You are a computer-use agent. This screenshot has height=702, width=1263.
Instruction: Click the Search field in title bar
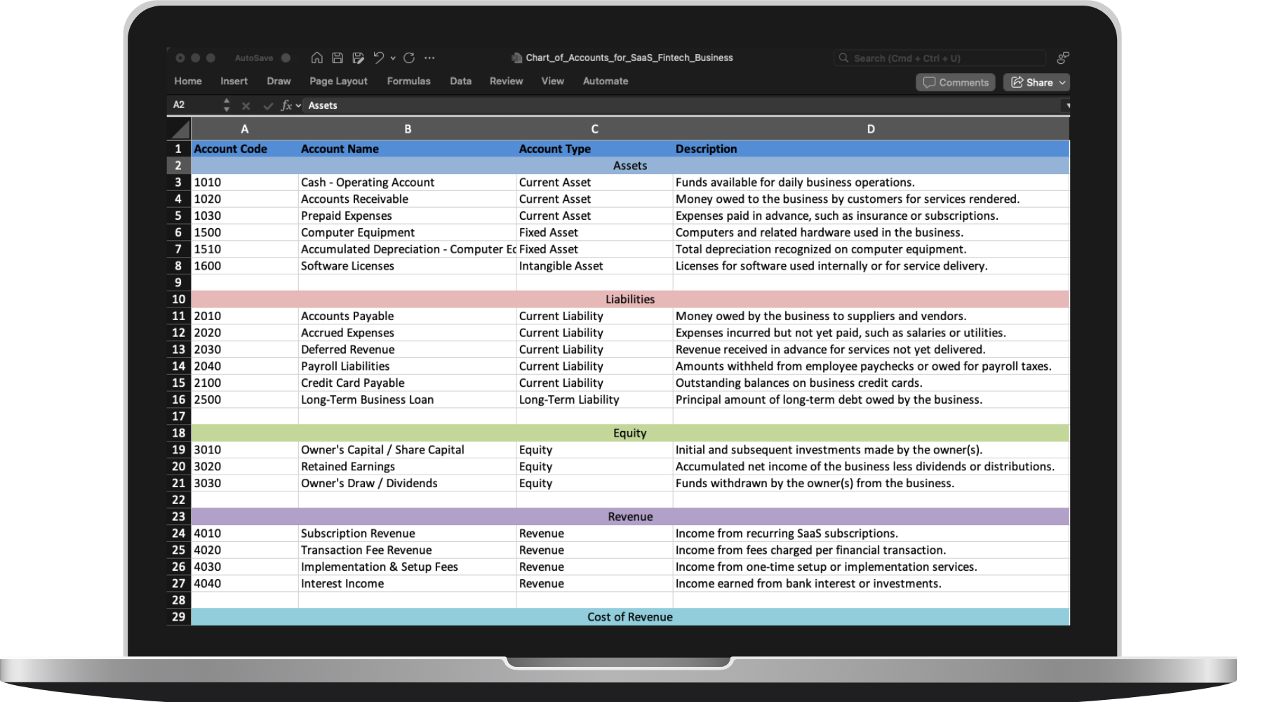click(940, 58)
